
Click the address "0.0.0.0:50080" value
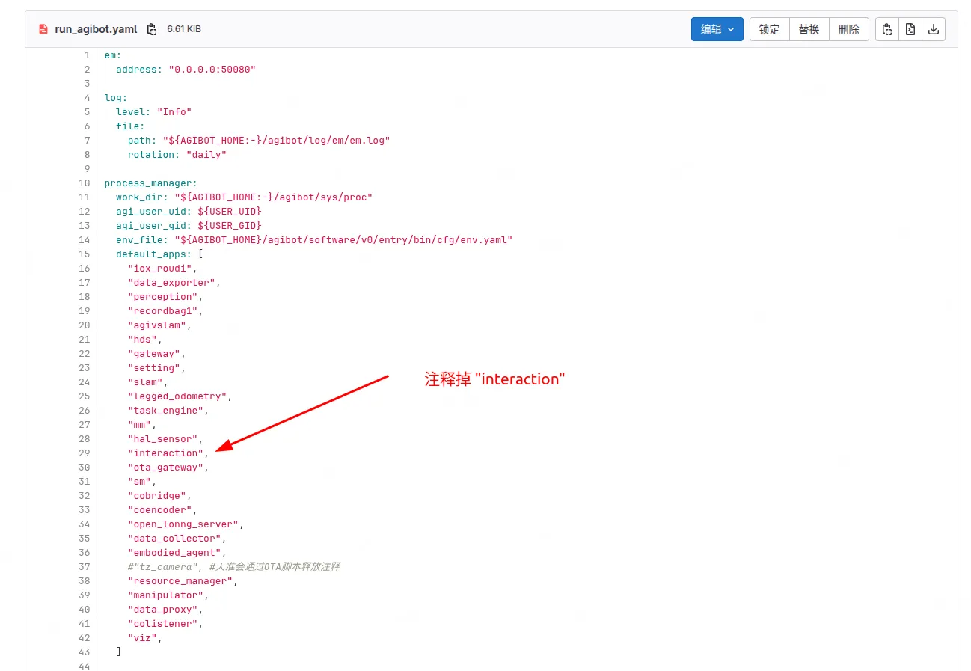[212, 69]
